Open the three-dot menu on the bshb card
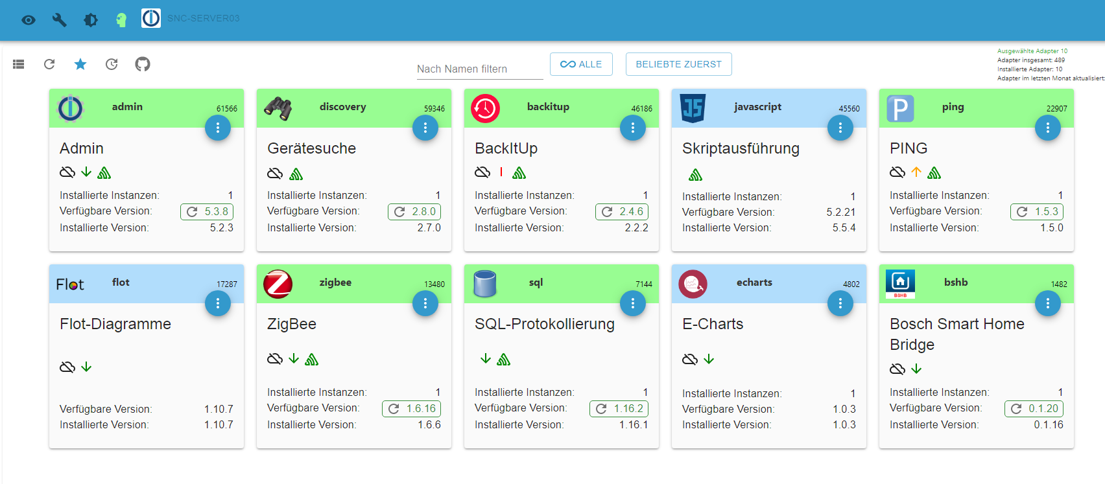1105x484 pixels. point(1048,303)
